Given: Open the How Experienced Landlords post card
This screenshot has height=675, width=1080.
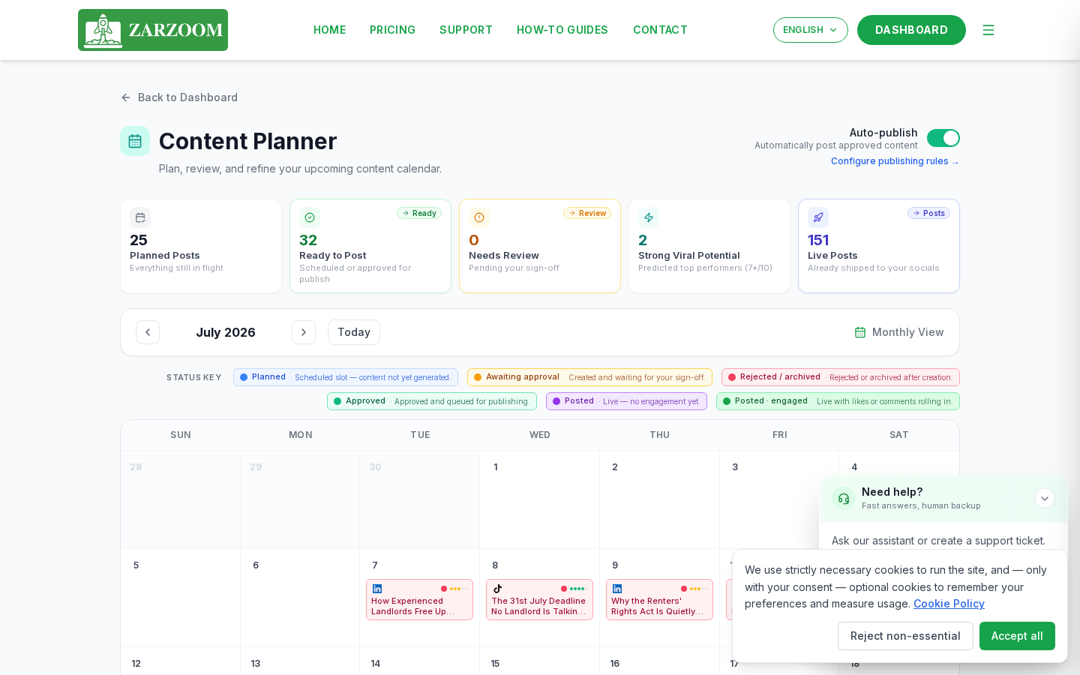Looking at the screenshot, I should tap(419, 600).
